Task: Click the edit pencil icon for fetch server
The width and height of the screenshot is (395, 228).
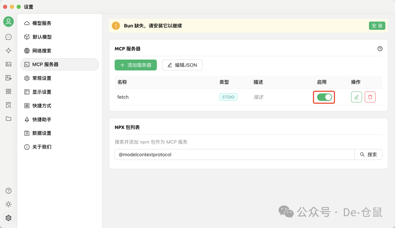Action: (x=356, y=97)
